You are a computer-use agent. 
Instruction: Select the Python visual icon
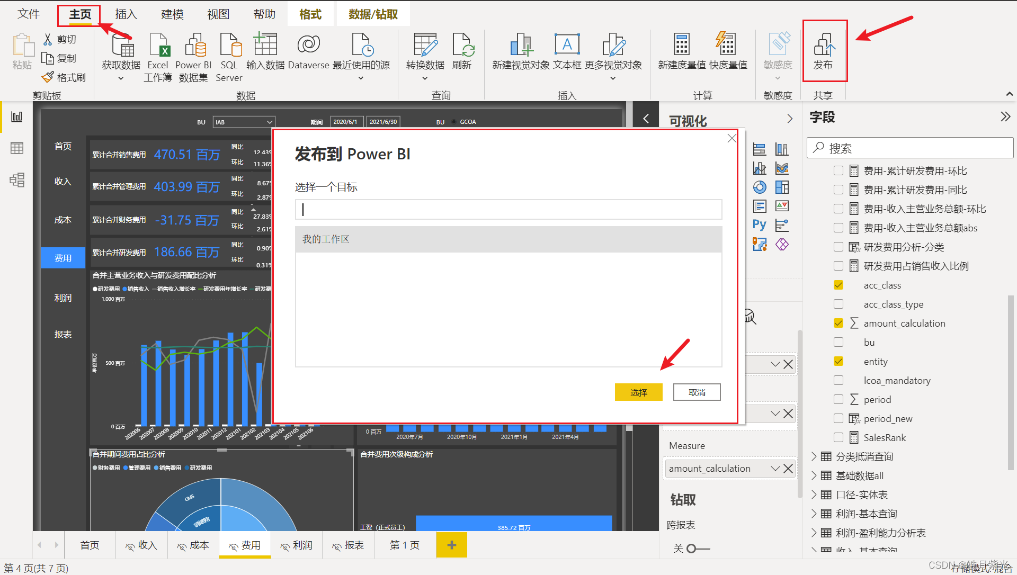pyautogui.click(x=759, y=224)
